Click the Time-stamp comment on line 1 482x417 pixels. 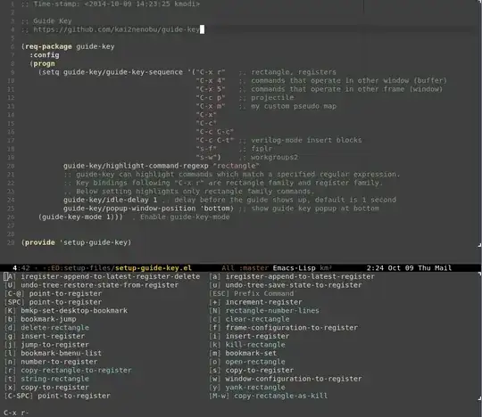[x=111, y=4]
